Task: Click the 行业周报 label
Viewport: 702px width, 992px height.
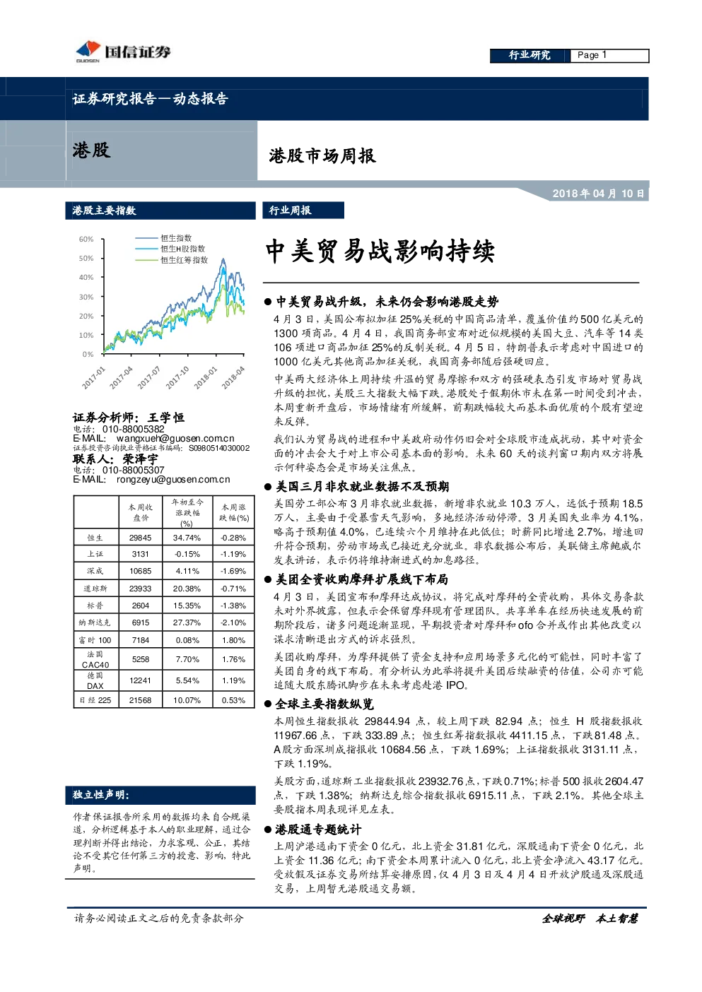Action: tap(304, 211)
